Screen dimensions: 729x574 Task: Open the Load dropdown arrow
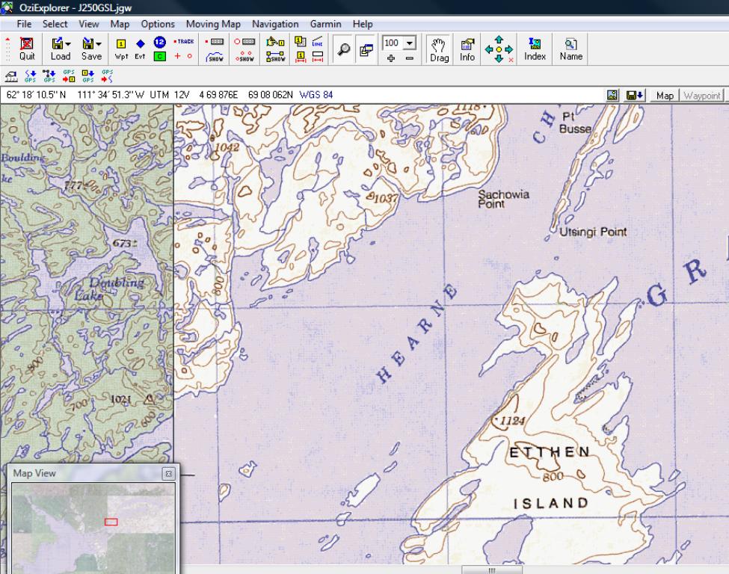click(x=68, y=44)
